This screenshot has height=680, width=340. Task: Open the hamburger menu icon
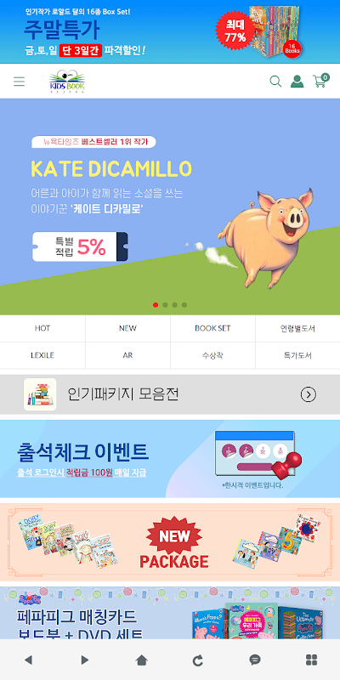19,81
